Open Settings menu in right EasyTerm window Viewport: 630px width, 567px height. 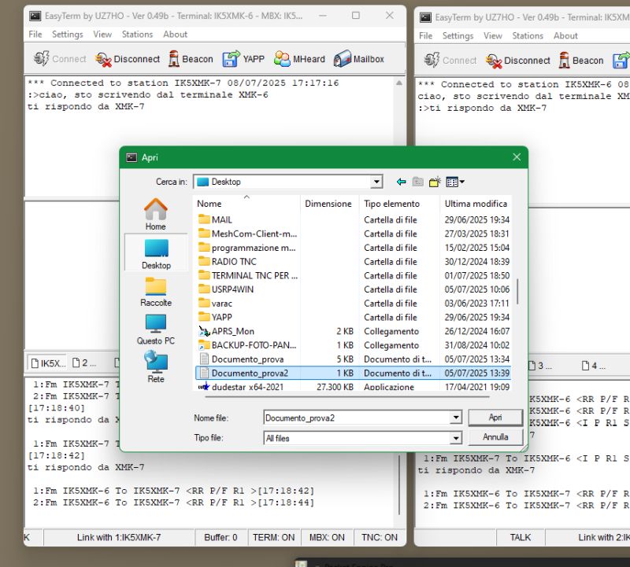458,35
